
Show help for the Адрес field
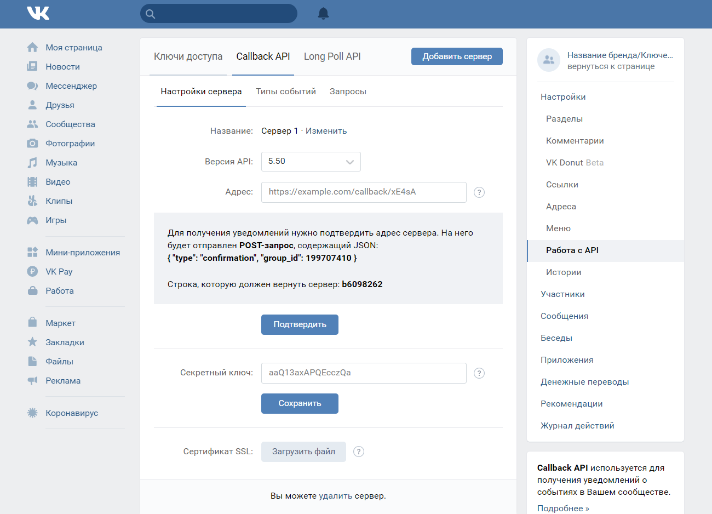(x=479, y=192)
